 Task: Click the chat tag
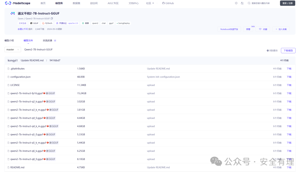(104, 23)
